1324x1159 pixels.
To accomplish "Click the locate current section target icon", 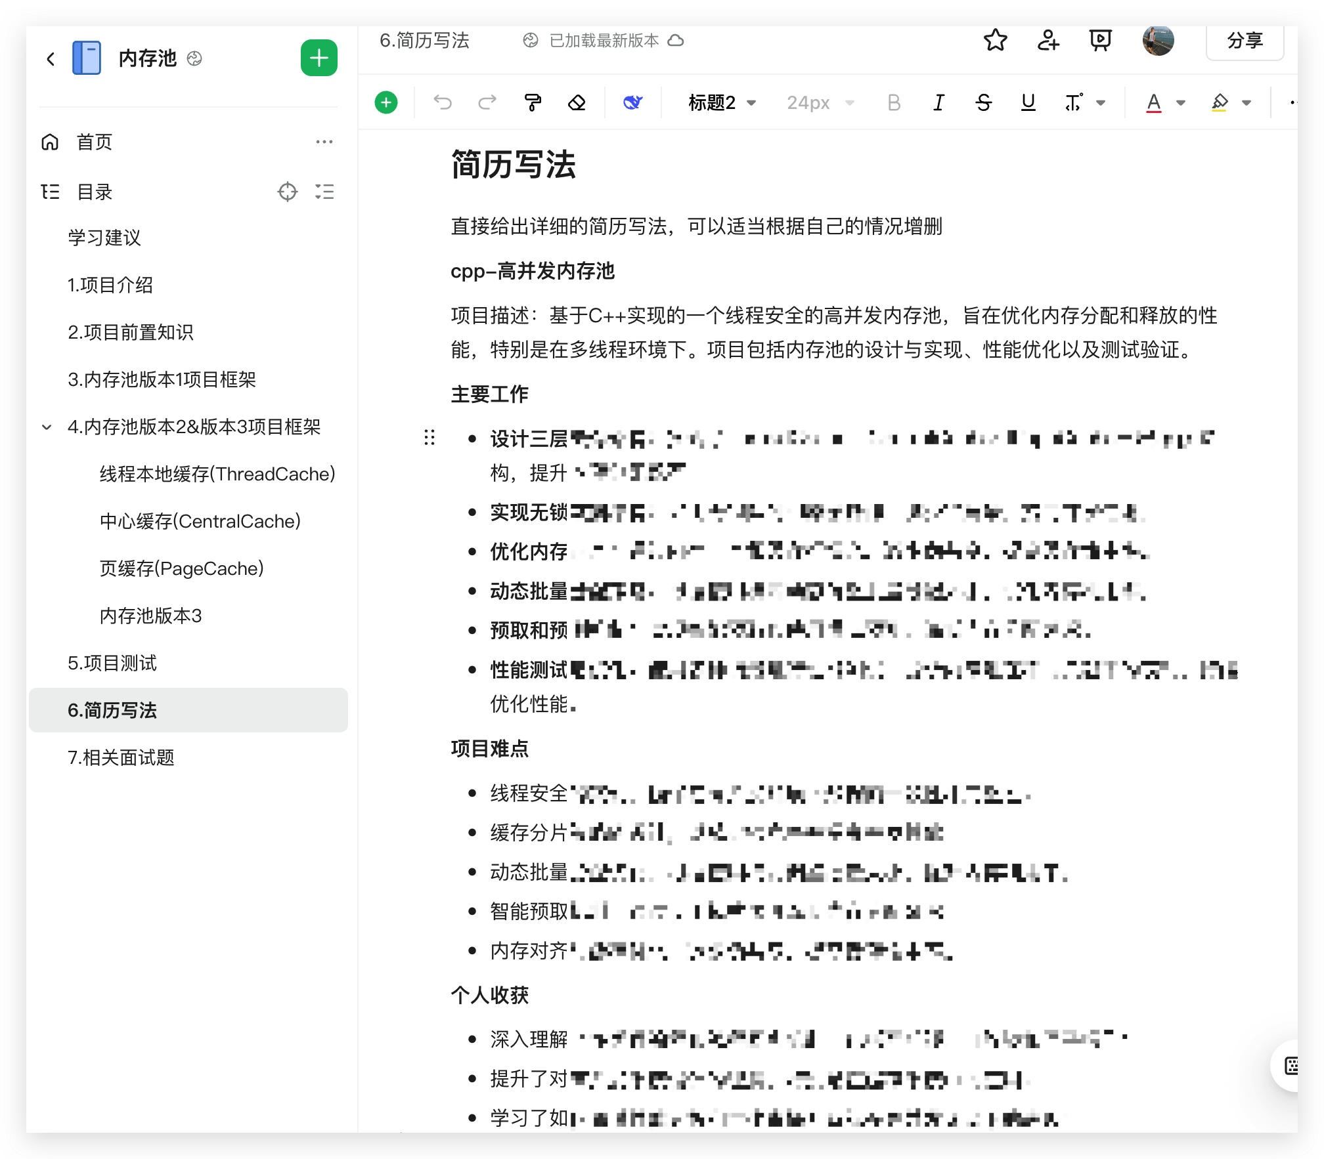I will [287, 192].
